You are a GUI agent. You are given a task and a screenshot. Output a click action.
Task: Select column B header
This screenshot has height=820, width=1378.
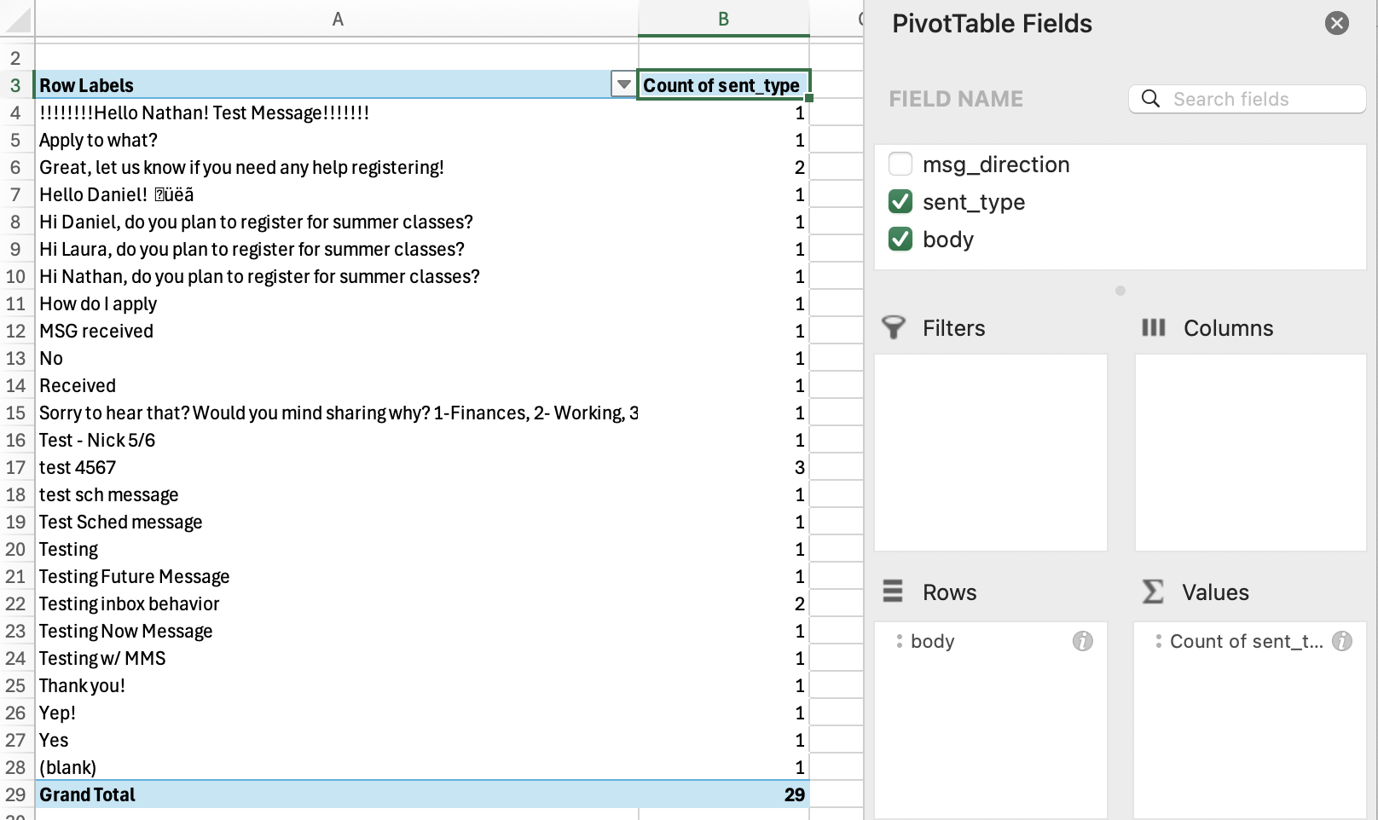pos(723,19)
